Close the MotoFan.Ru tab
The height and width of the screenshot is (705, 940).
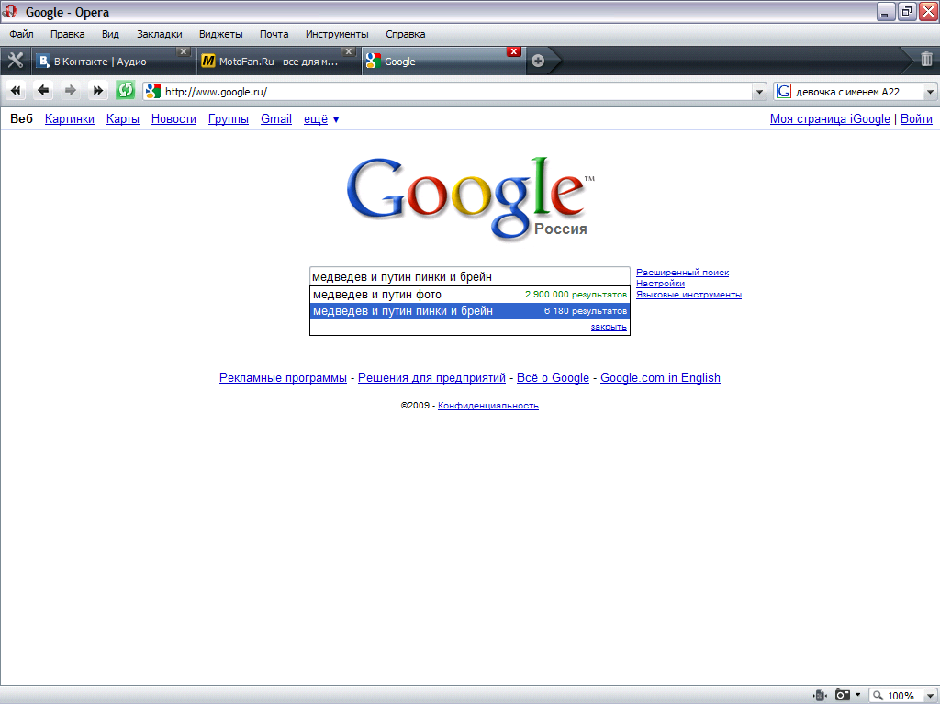(348, 51)
